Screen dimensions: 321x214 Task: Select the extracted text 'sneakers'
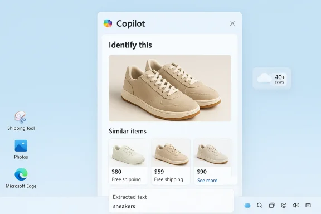(124, 206)
